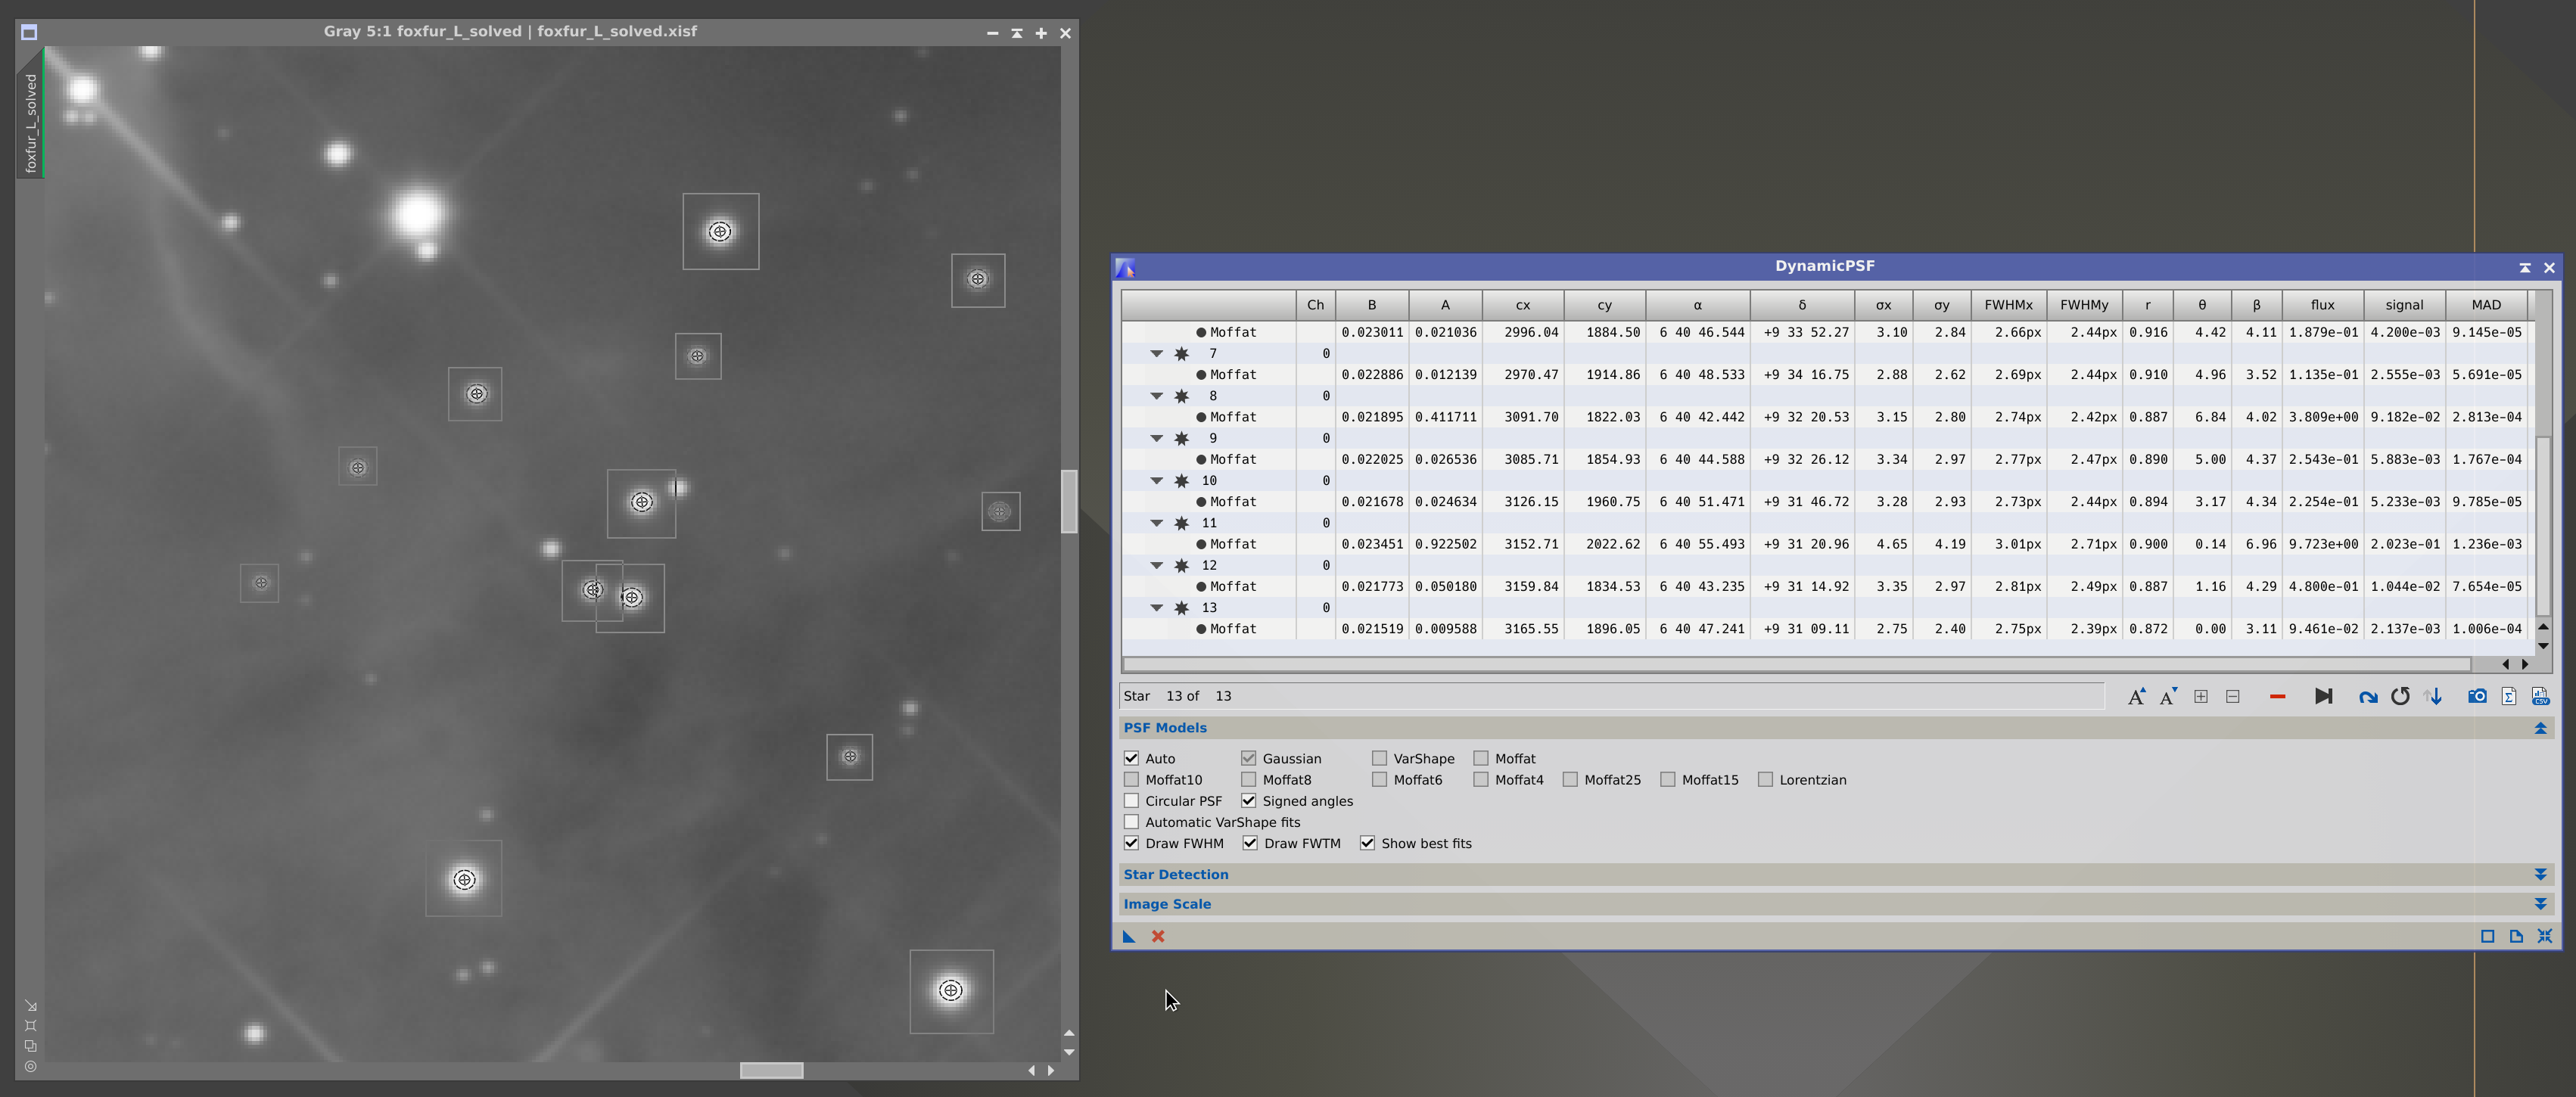Screen dimensions: 2576x1097
Task: Click the overlapping squares icon in image window
Action: (31, 1046)
